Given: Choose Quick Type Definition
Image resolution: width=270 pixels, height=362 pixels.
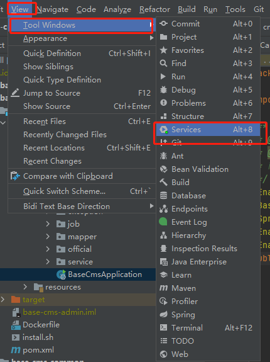Looking at the screenshot, I should 82,80.
